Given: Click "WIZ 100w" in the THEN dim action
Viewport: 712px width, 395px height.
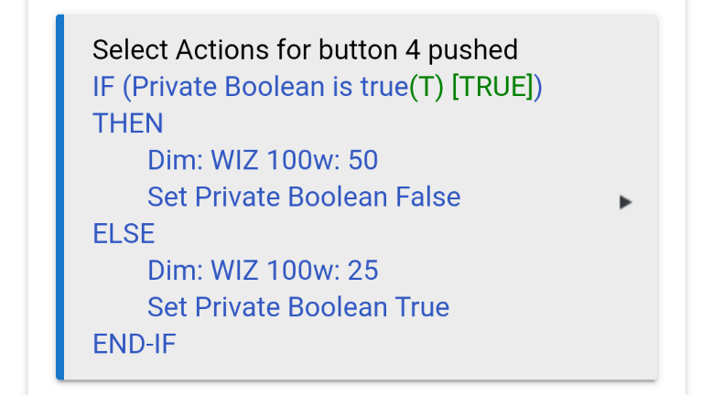Looking at the screenshot, I should click(272, 160).
